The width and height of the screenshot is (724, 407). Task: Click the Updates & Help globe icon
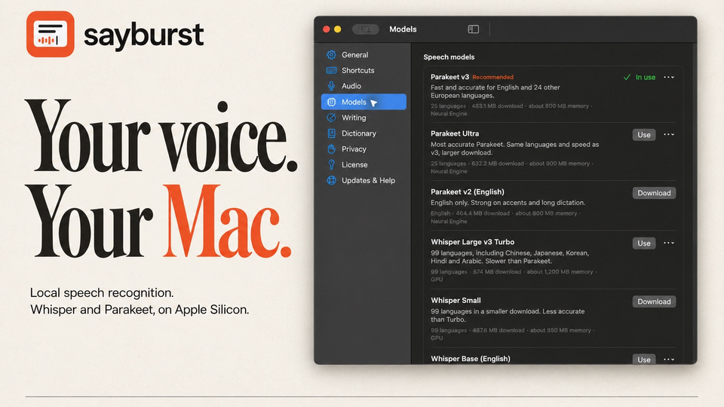coord(331,180)
